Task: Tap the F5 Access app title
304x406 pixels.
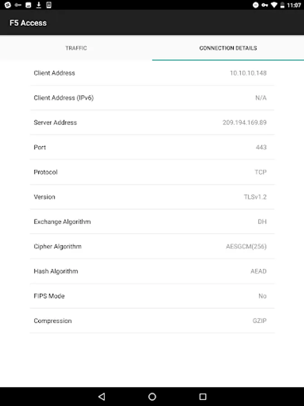Action: (28, 23)
